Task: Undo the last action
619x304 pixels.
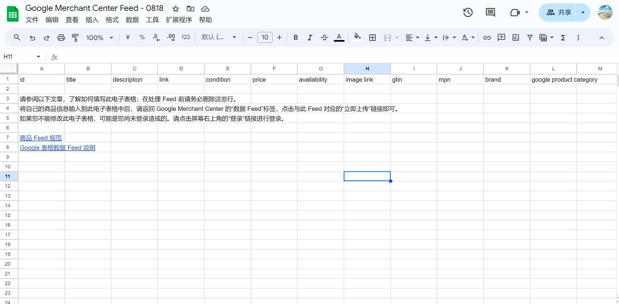Action: 32,38
